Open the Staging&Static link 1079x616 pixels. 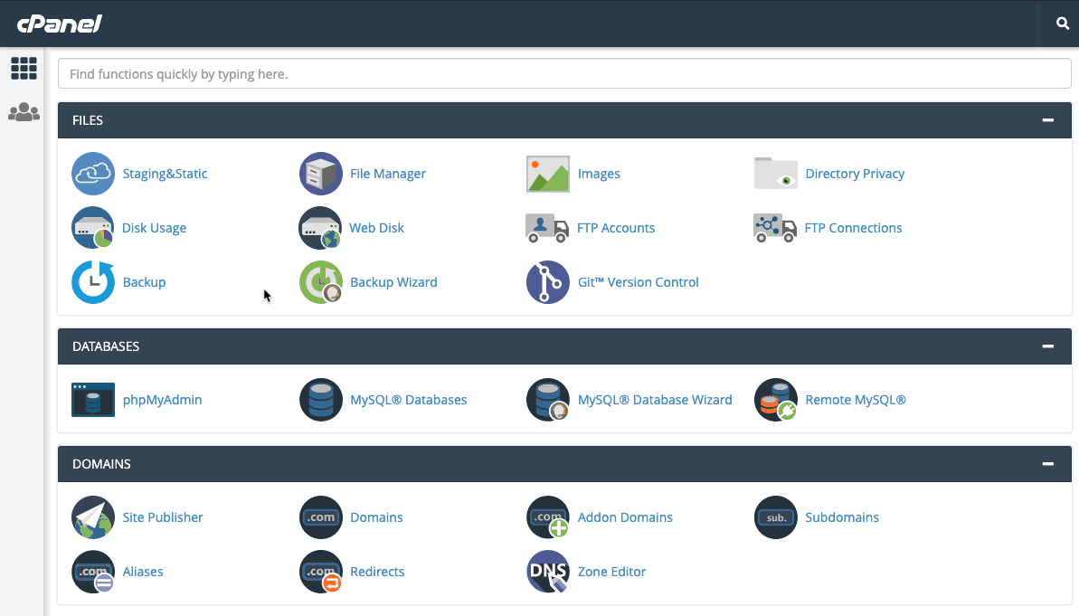coord(166,174)
